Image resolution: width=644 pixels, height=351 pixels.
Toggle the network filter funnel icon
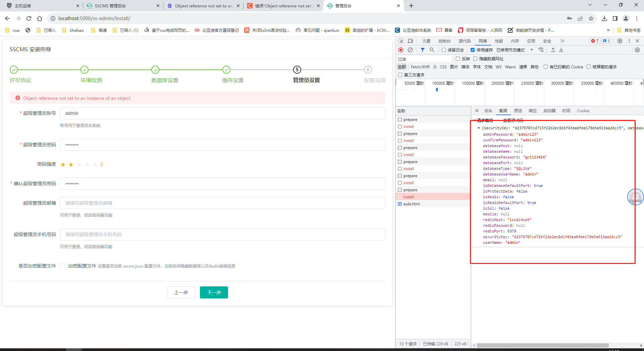coord(423,50)
